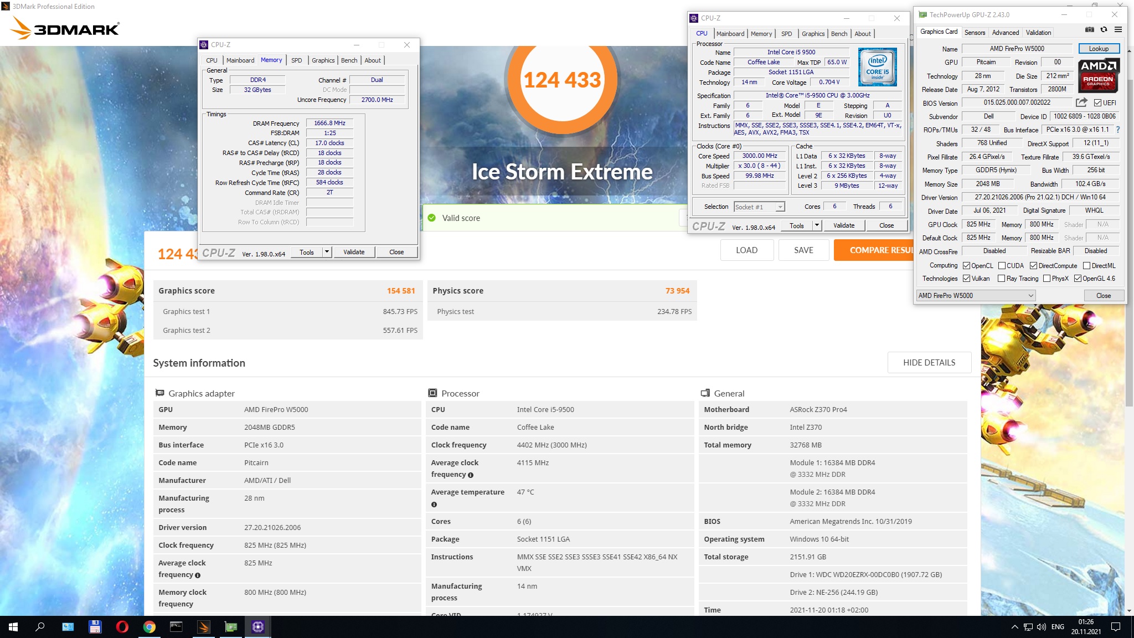
Task: Open the GPU-Z hamburger menu
Action: point(1118,30)
